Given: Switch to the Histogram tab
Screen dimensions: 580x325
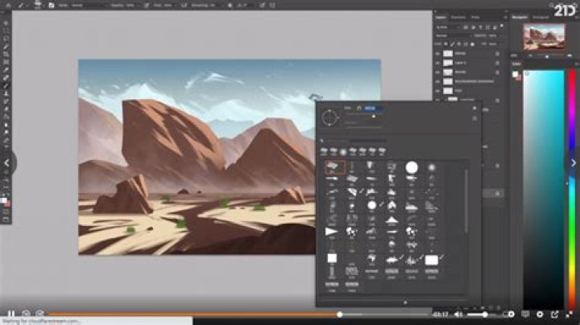Looking at the screenshot, I should point(541,18).
